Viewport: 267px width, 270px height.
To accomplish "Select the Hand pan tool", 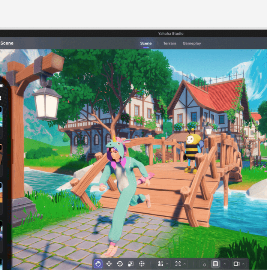I will click(x=98, y=264).
